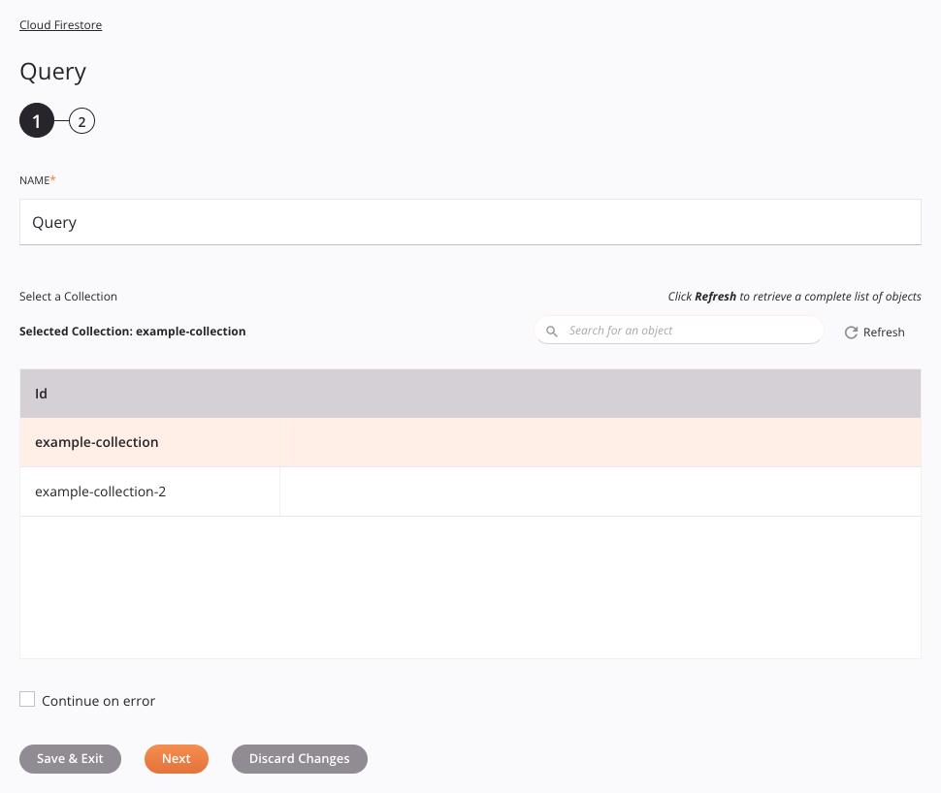Click the Continue on error label text
Viewport: 941px width, 793px height.
point(98,701)
